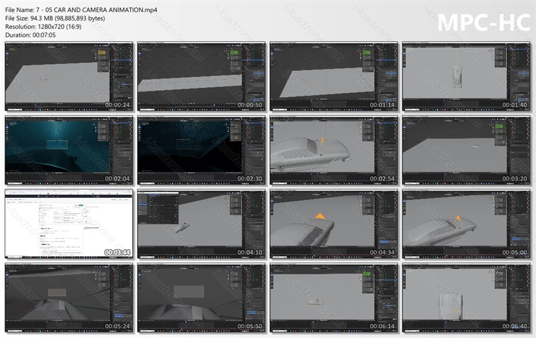Click the thumbnail stamped 00:05:00
Screen dimensions: 536x338
click(466, 224)
